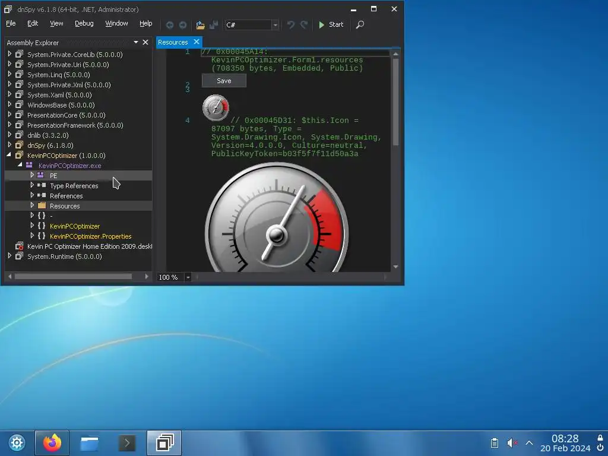Click the code view scroll down arrow
Viewport: 608px width, 456px height.
[x=395, y=267]
